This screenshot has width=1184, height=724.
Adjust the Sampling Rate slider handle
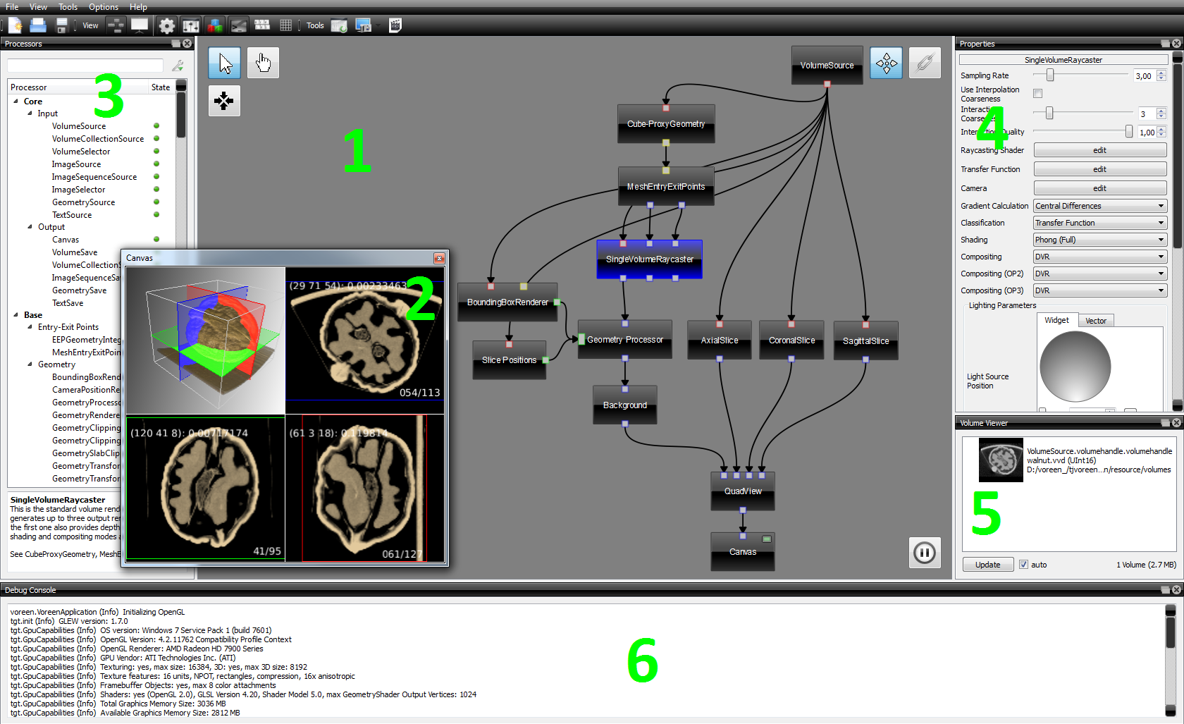point(1050,75)
